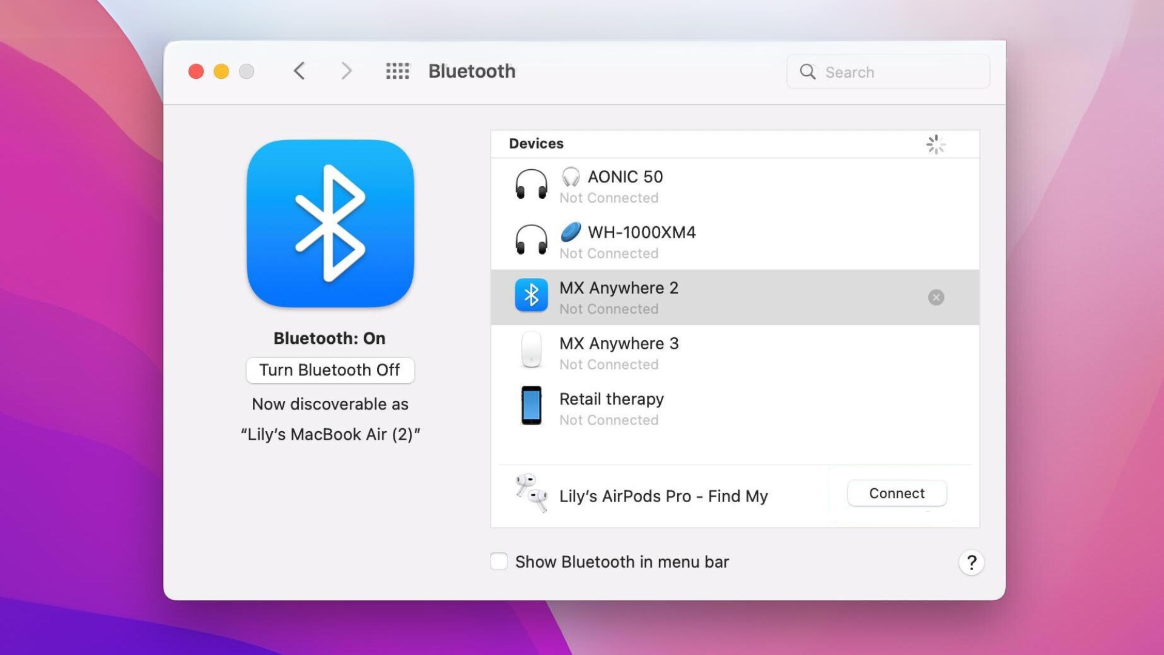
Task: Click the searching spinner in Devices header
Action: click(x=935, y=144)
